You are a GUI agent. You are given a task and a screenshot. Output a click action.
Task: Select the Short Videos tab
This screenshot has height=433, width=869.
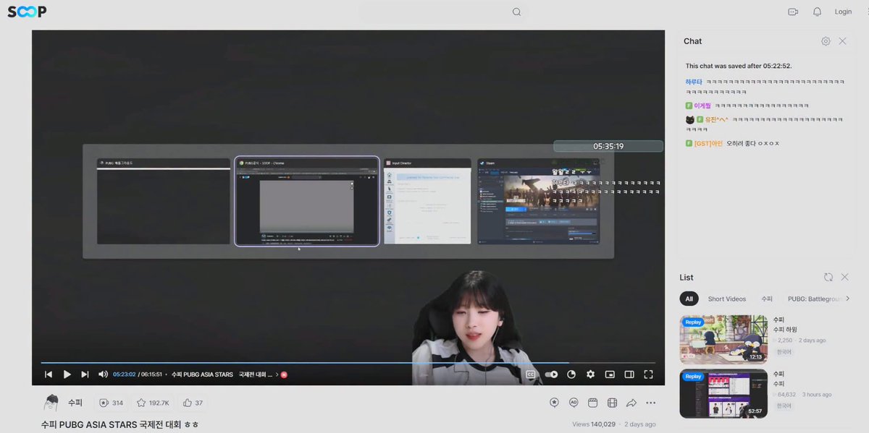click(727, 299)
